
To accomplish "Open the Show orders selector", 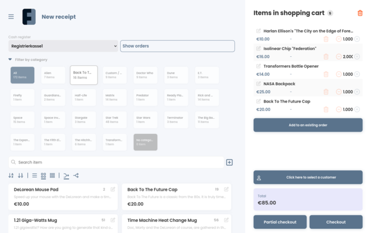I will coord(177,46).
